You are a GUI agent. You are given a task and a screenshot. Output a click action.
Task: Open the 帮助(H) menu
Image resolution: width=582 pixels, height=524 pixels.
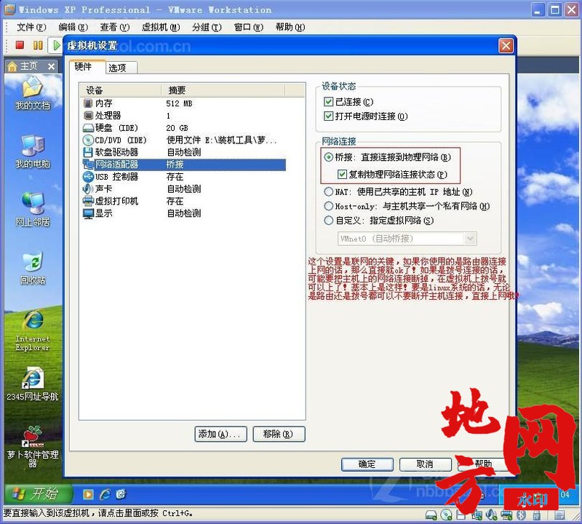pyautogui.click(x=290, y=27)
